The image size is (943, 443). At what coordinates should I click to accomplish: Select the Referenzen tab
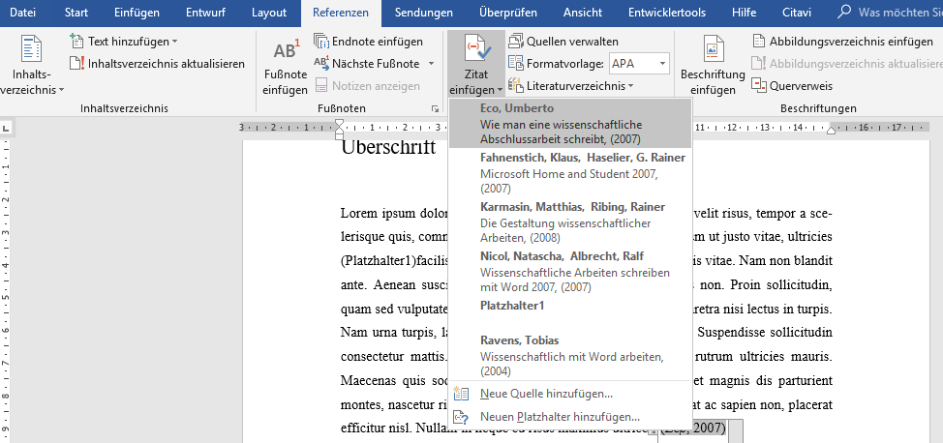pyautogui.click(x=341, y=13)
